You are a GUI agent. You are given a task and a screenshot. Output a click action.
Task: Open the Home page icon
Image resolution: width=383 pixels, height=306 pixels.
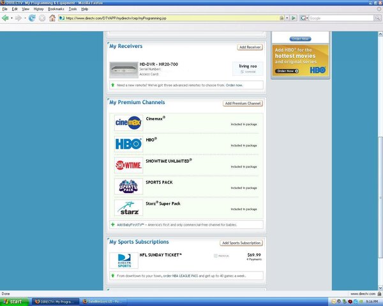[52, 18]
